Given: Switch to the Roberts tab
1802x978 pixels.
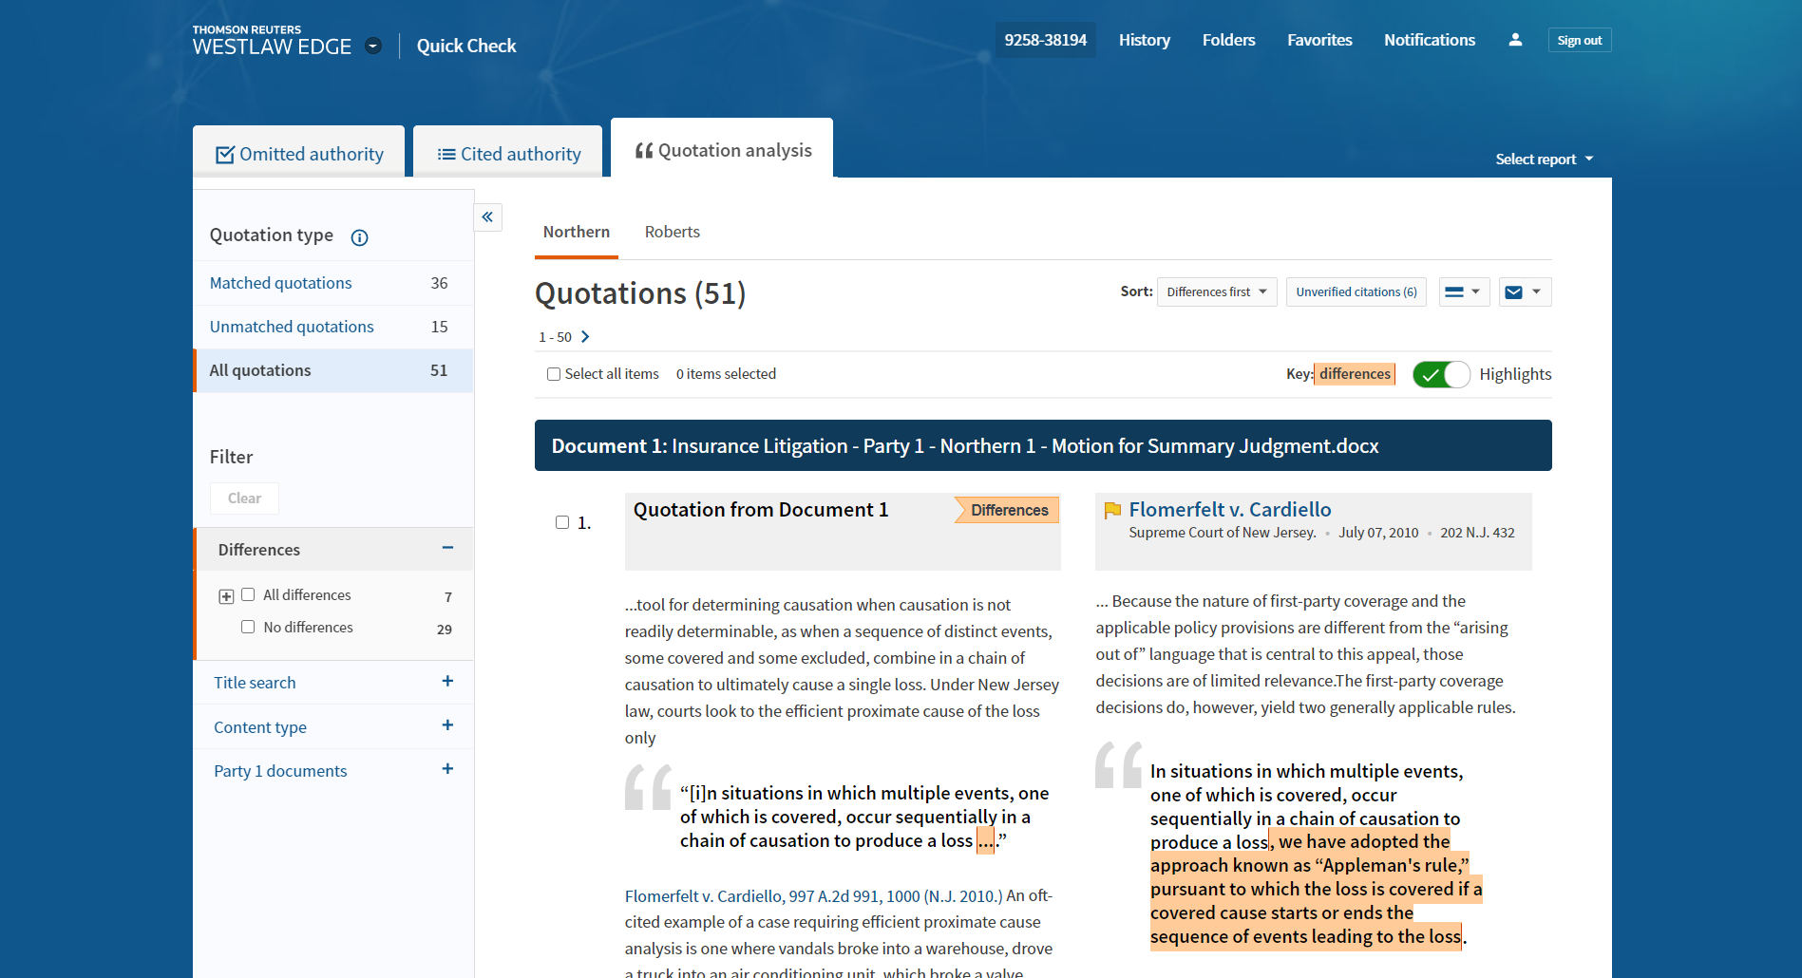Looking at the screenshot, I should tap(672, 233).
